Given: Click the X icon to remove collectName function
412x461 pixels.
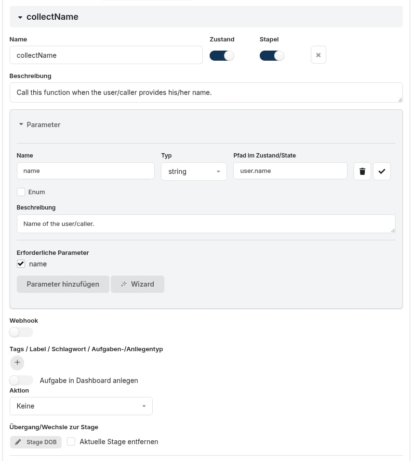Looking at the screenshot, I should tap(318, 55).
